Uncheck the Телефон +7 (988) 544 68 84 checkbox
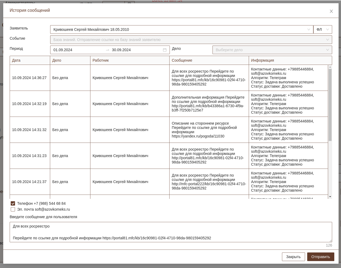Screen dimensions: 341x268 point(13,203)
